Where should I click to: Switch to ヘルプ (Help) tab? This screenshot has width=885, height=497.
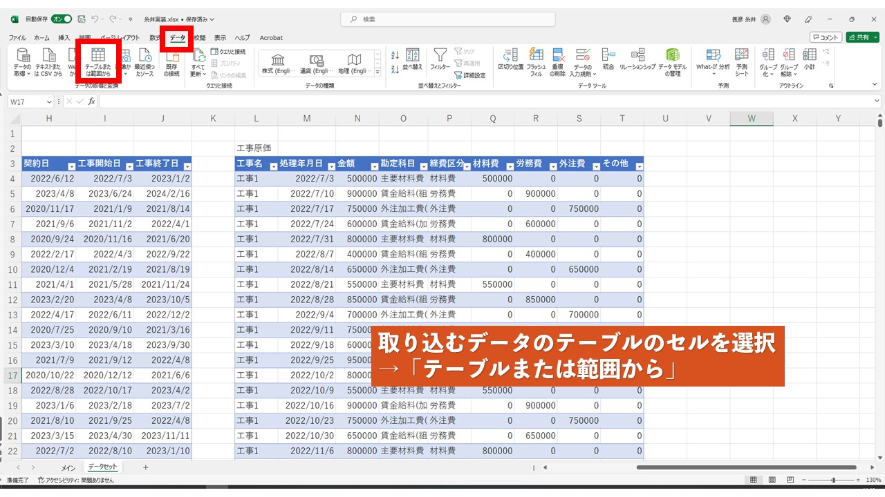[242, 38]
